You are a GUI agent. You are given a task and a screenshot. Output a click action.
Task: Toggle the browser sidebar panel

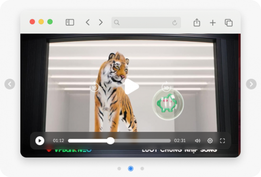(70, 22)
